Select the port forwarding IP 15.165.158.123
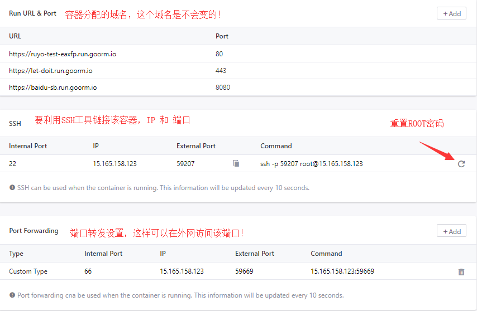Image resolution: width=477 pixels, height=311 pixels. point(182,271)
